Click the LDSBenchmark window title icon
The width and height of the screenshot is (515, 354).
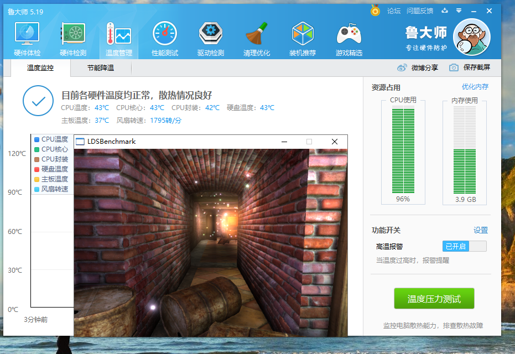pyautogui.click(x=80, y=142)
